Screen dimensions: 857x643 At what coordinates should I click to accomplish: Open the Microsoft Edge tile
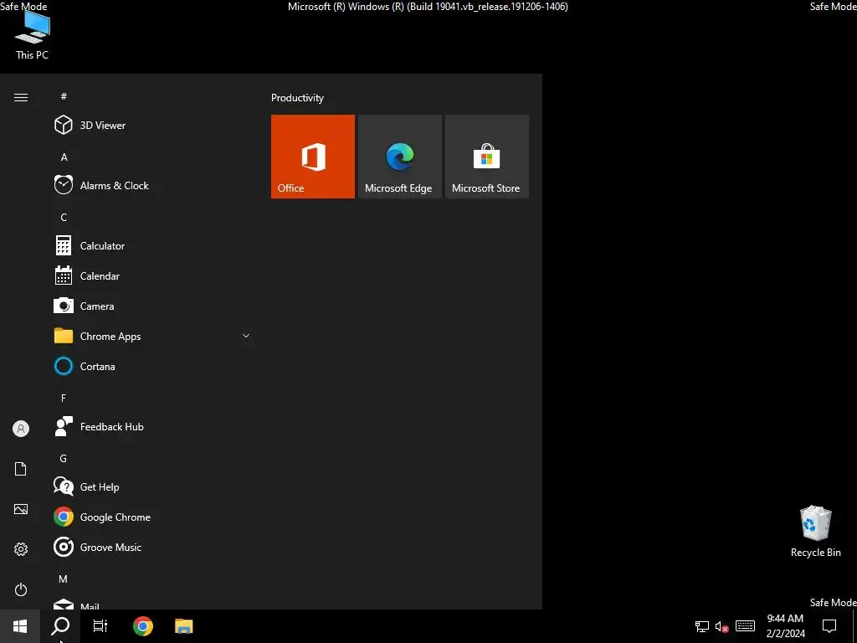pyautogui.click(x=399, y=157)
